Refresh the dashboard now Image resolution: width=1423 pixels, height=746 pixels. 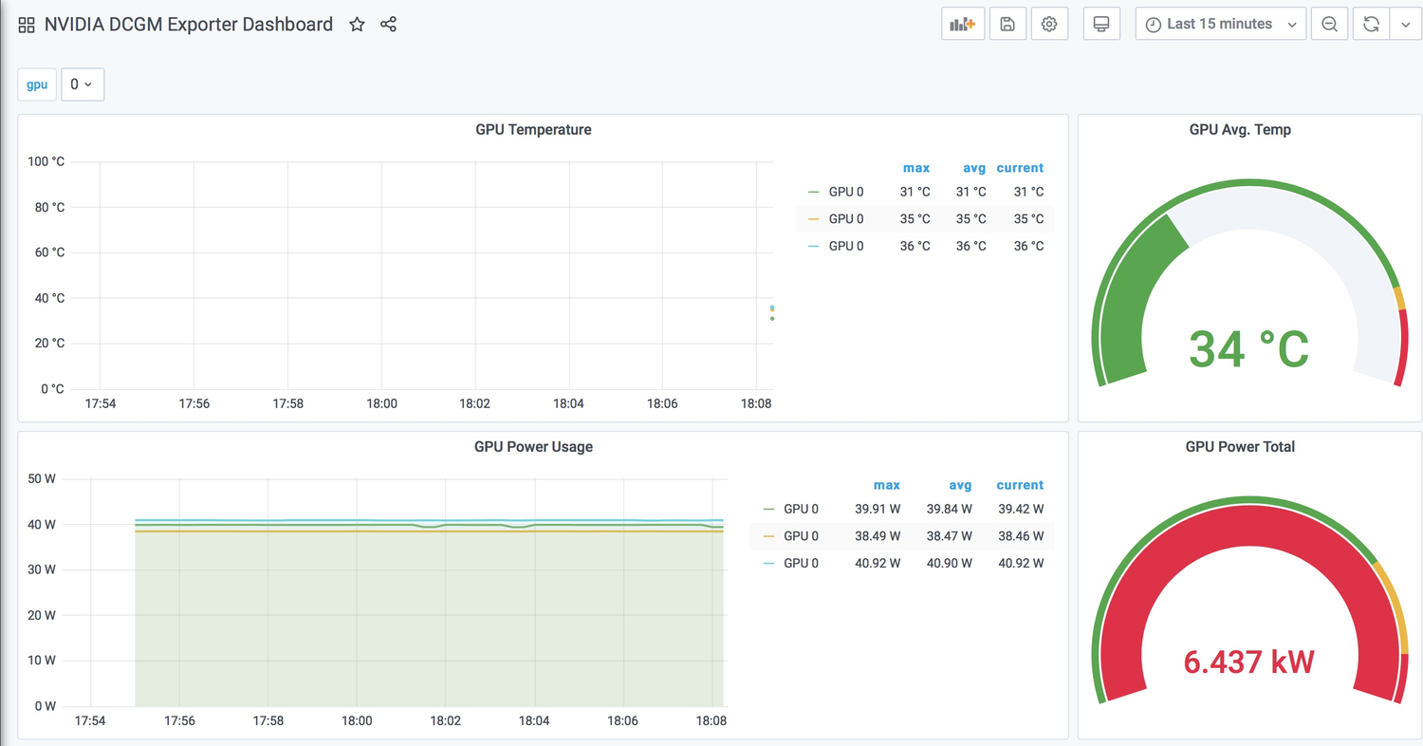coord(1371,25)
